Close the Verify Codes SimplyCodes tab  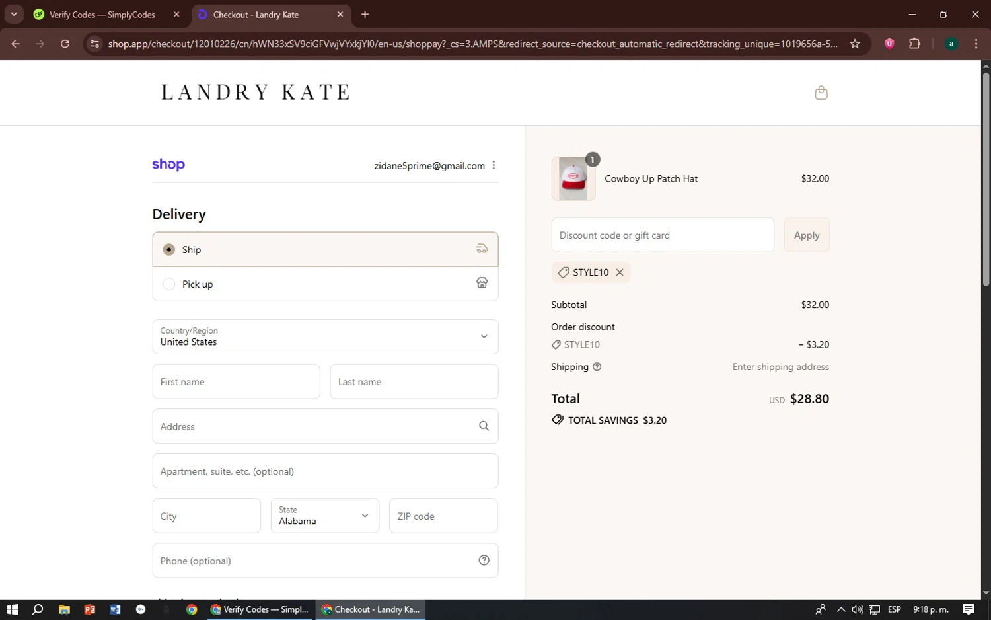pos(176,15)
